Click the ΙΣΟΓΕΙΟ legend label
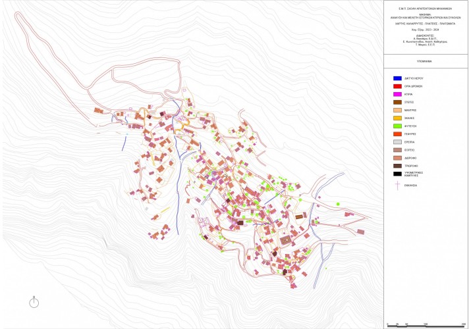This screenshot has width=471, height=329. tap(410, 150)
